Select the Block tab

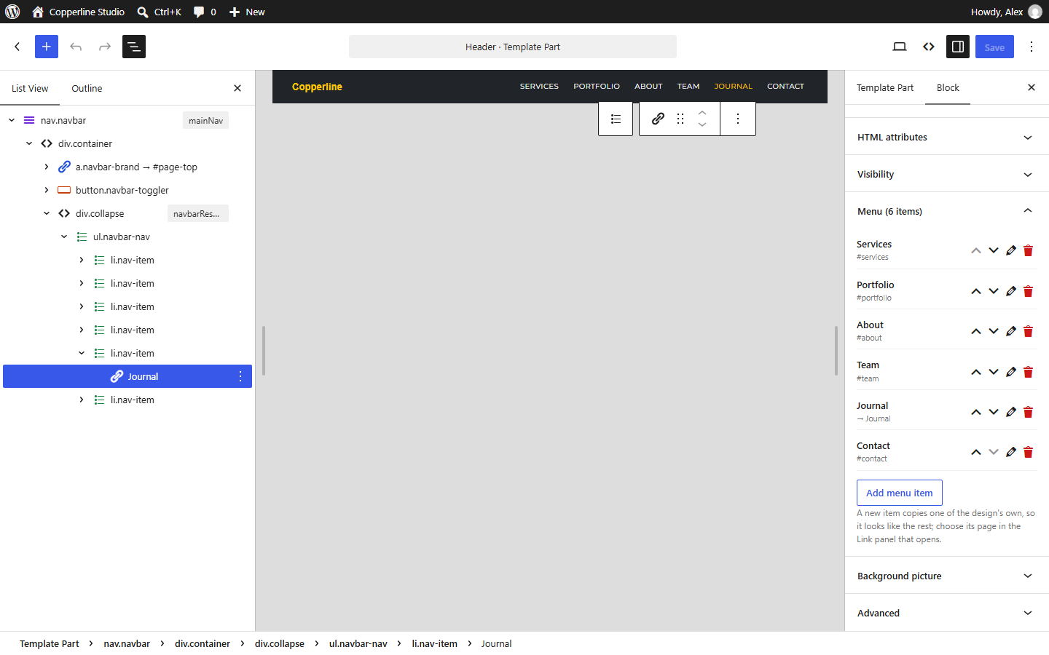(948, 87)
